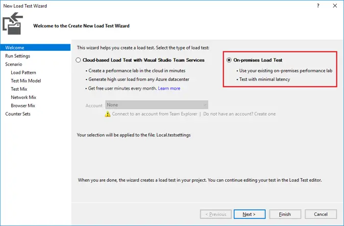
Task: Follow the Learn more link
Action: (x=169, y=89)
